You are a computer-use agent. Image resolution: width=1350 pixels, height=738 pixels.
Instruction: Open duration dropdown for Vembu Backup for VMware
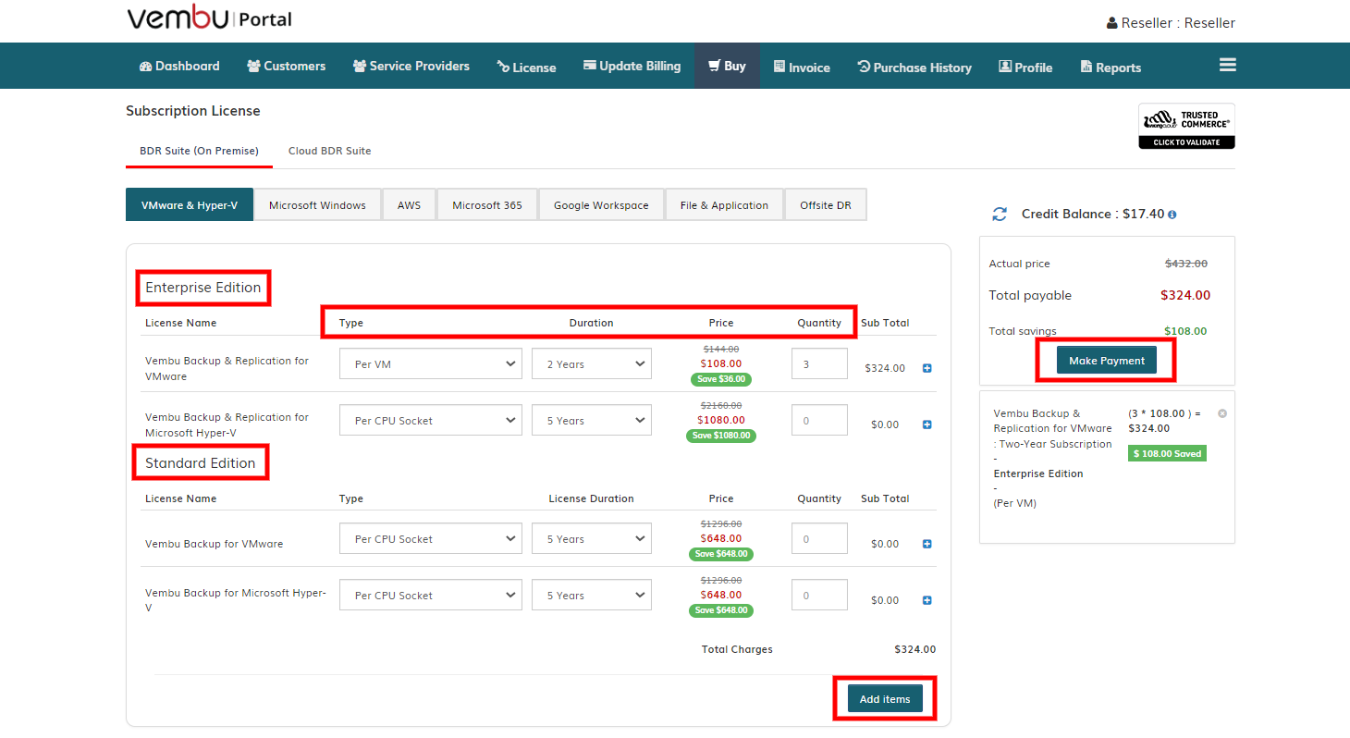point(592,539)
